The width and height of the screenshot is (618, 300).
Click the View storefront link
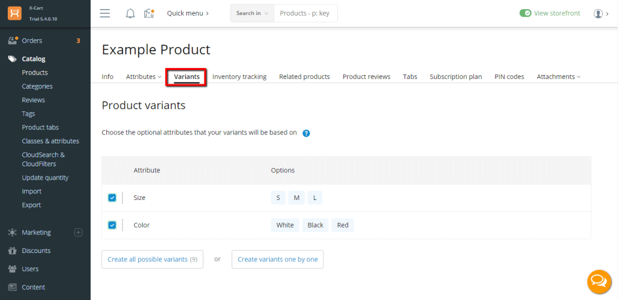click(557, 13)
